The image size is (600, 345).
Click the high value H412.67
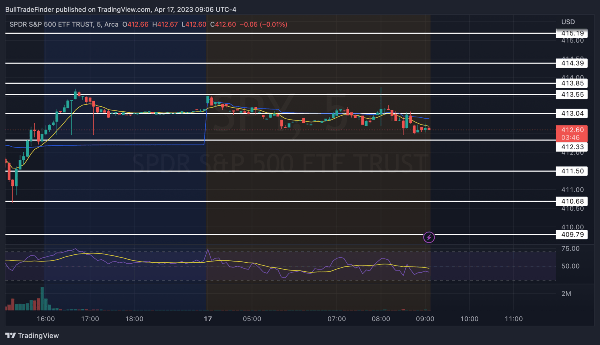tap(165, 24)
